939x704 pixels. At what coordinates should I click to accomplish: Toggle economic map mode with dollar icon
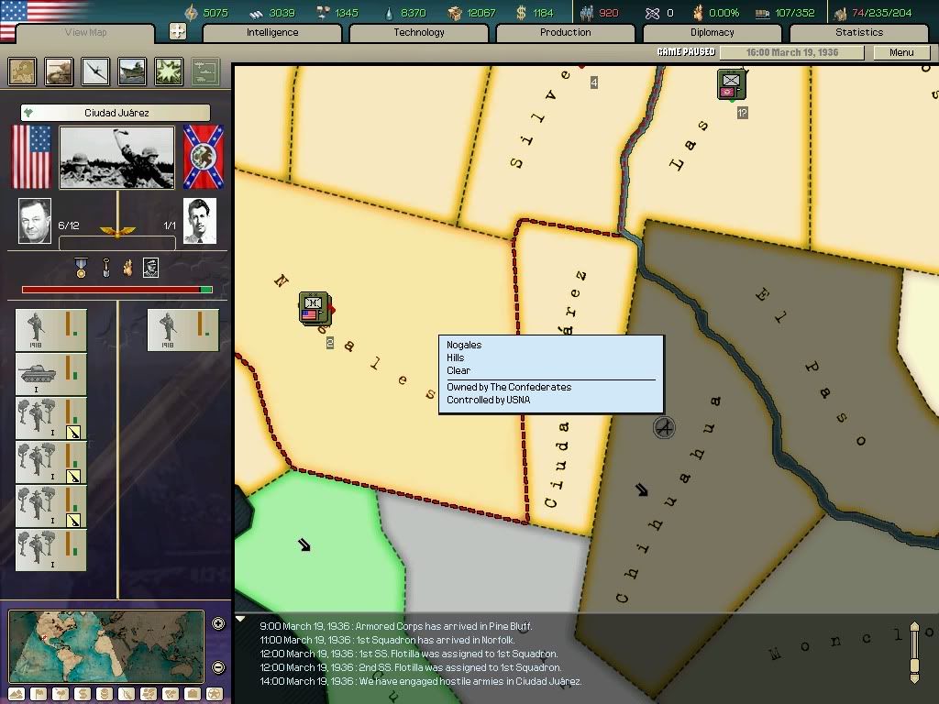click(x=83, y=694)
